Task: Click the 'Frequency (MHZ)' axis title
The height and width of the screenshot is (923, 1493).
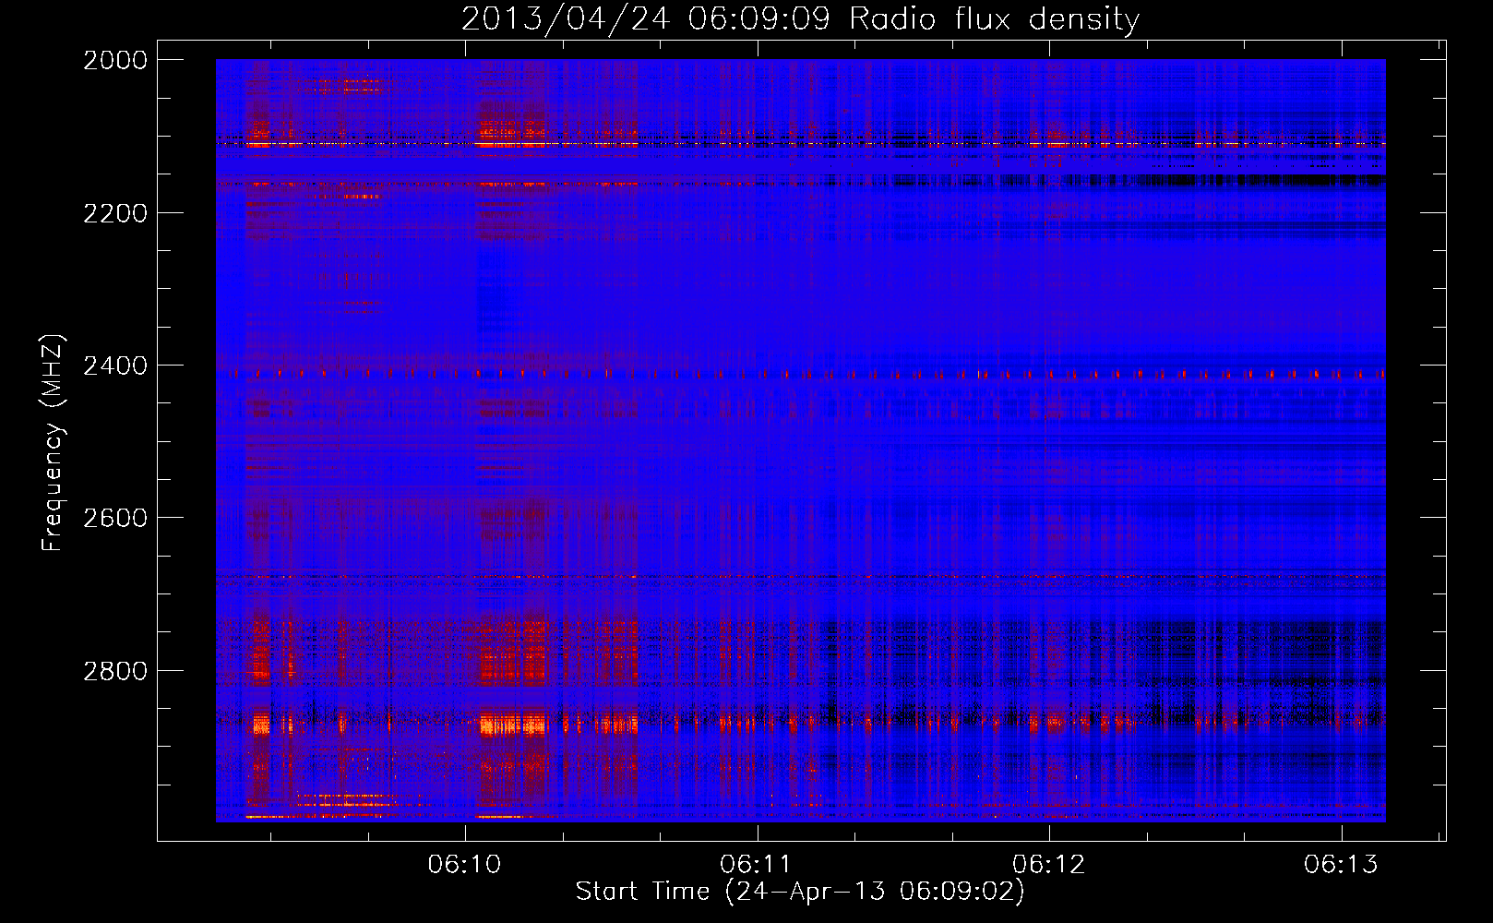Action: tap(54, 443)
